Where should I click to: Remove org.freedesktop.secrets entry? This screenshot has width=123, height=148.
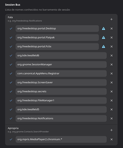click(x=111, y=91)
